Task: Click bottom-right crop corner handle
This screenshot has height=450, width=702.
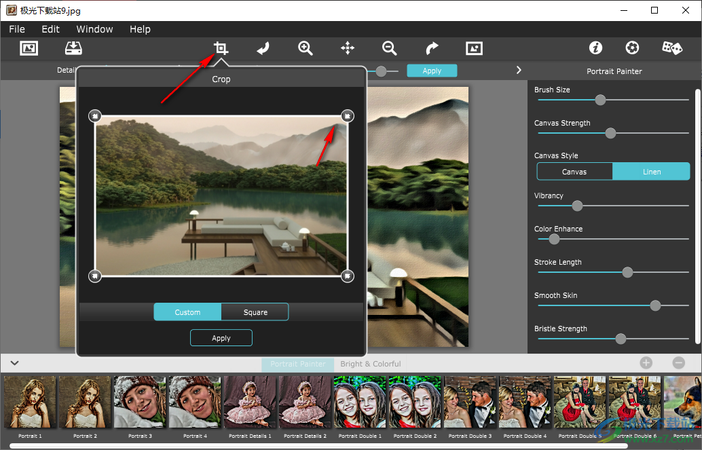Action: (348, 276)
